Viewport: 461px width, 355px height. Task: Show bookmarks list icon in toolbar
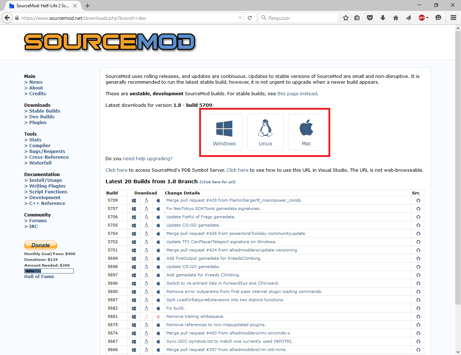point(357,18)
